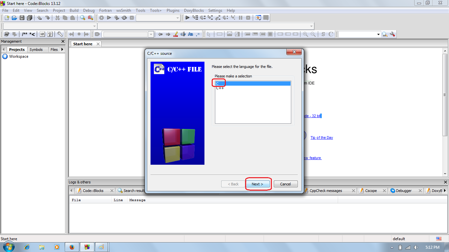This screenshot has width=449, height=252.
Task: Open the wide function list dropdown
Action: (206, 26)
